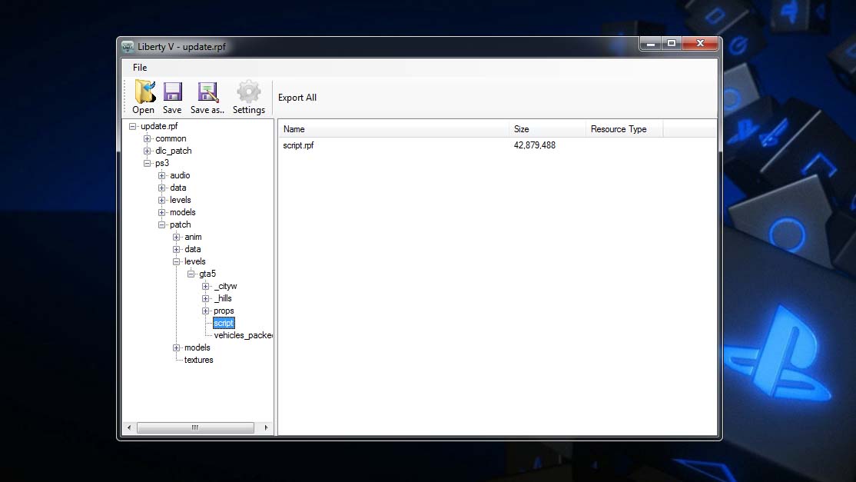Open Settings via the gear icon

tap(248, 91)
